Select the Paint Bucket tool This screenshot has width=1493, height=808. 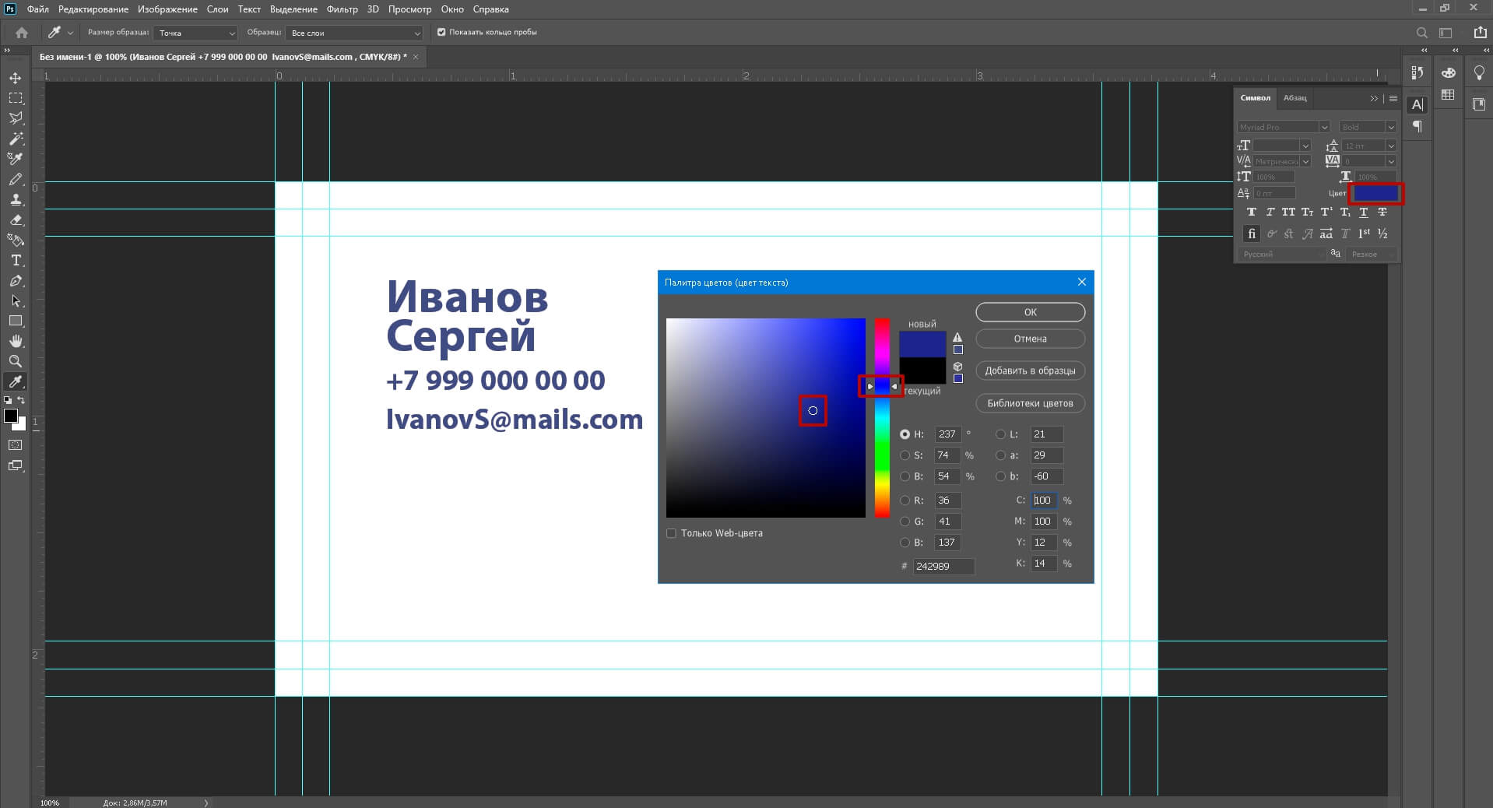click(16, 240)
